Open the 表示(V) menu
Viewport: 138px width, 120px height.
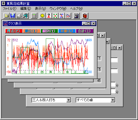click(40, 9)
